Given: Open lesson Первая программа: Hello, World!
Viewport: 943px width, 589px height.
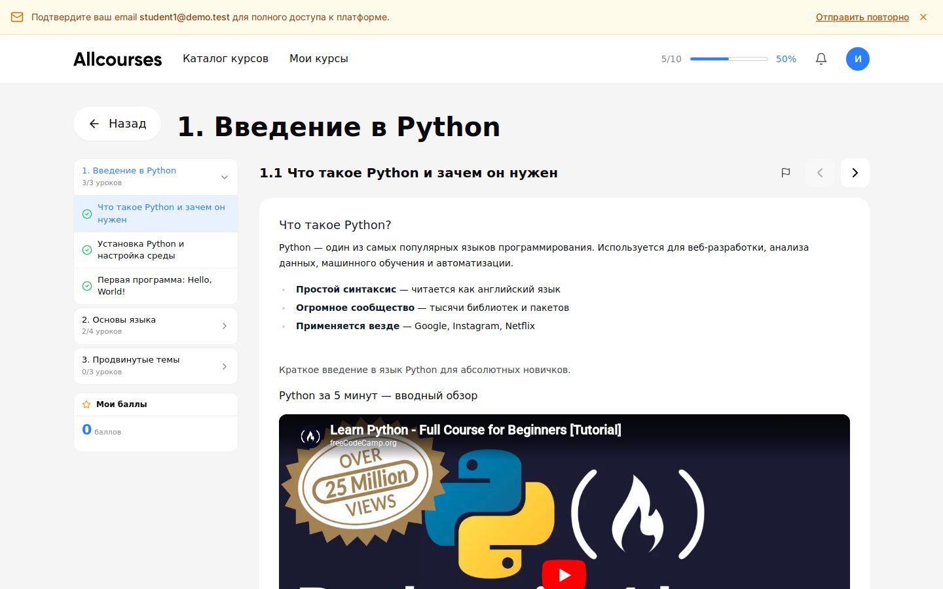Looking at the screenshot, I should click(156, 286).
